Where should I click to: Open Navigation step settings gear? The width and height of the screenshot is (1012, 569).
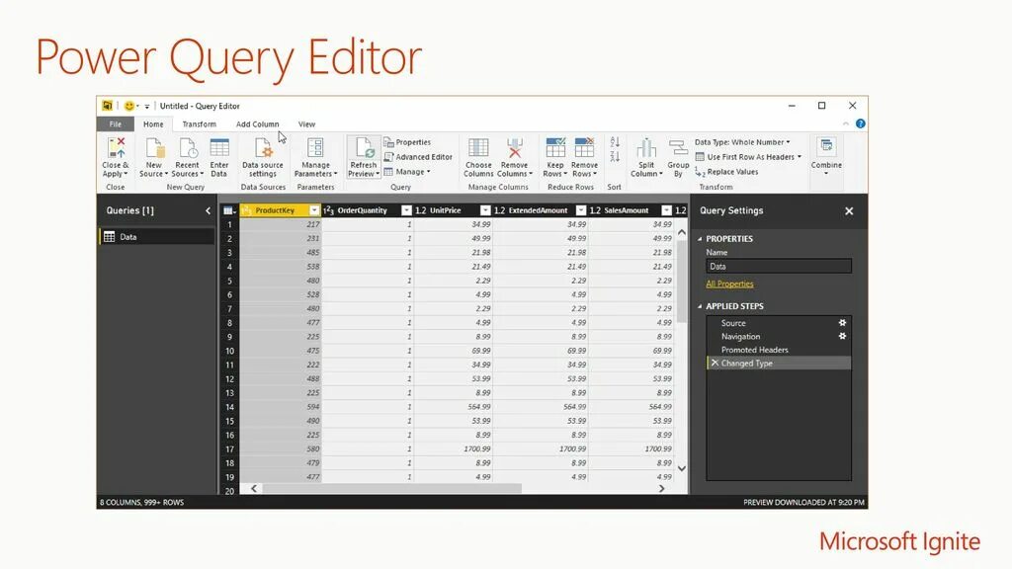(x=842, y=336)
